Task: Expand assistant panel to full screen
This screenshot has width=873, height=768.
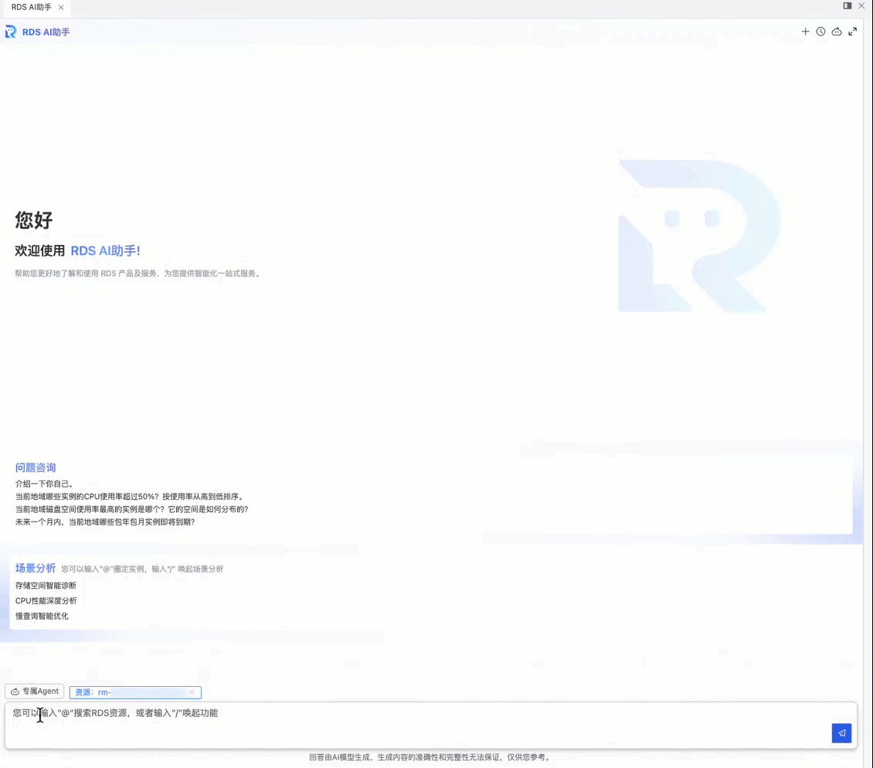Action: (852, 32)
